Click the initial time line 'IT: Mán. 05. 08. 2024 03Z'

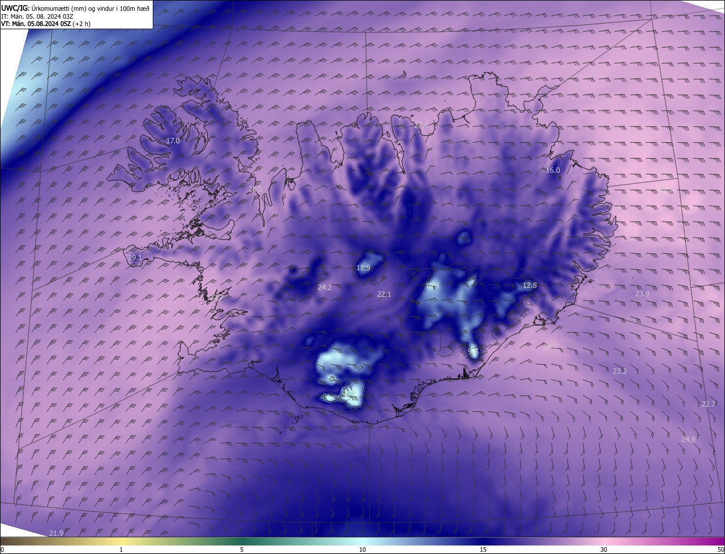37,16
